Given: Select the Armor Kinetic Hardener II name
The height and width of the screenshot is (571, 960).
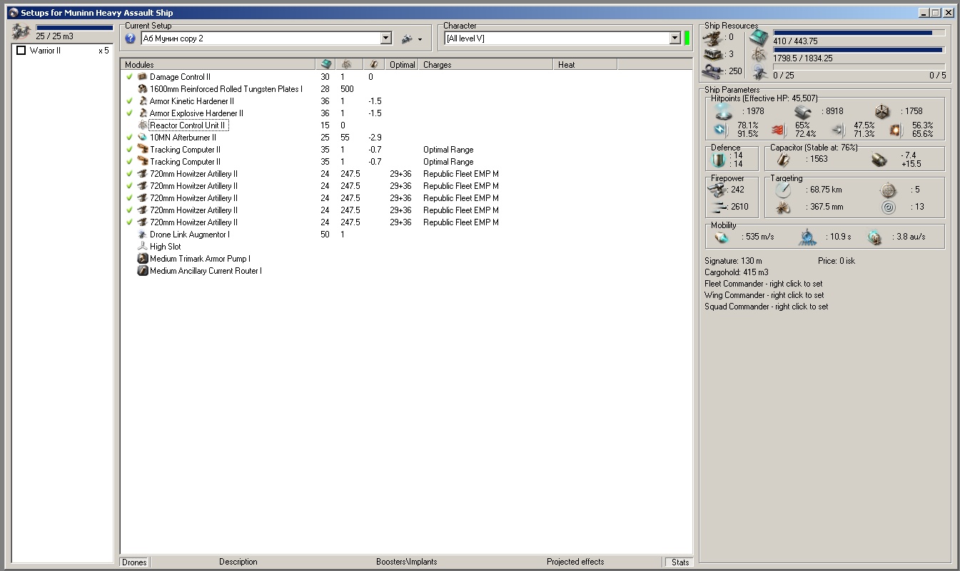Looking at the screenshot, I should 192,101.
